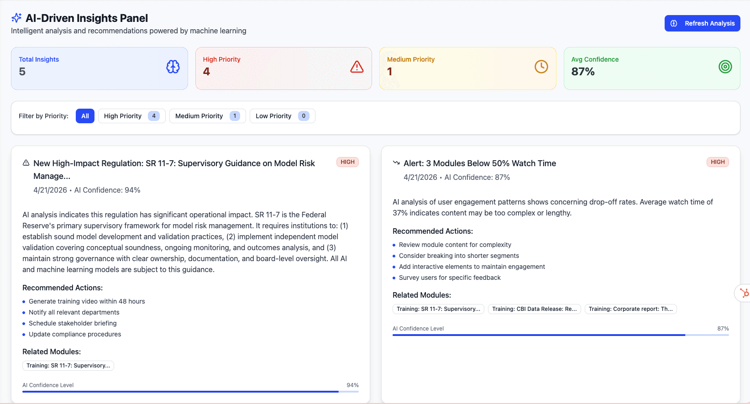Image resolution: width=750 pixels, height=404 pixels.
Task: Click the HIGH badge on Watch Time alert card
Action: coord(718,162)
